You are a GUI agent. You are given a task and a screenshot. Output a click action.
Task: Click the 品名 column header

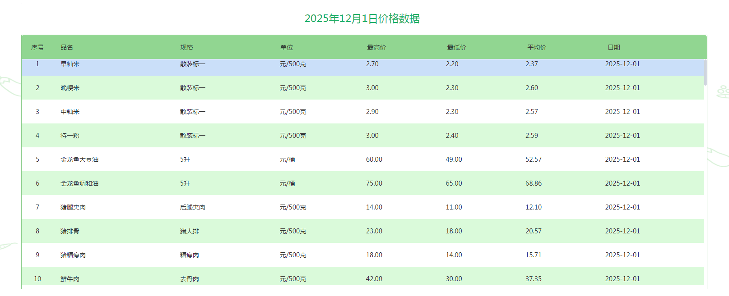coord(67,47)
